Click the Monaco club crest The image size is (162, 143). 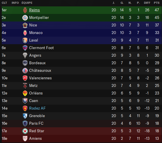pyautogui.click(x=25, y=33)
